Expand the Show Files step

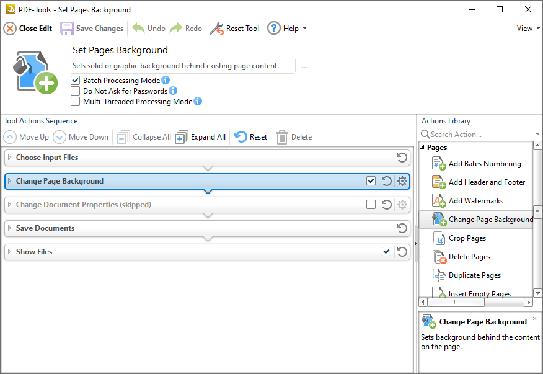click(9, 252)
